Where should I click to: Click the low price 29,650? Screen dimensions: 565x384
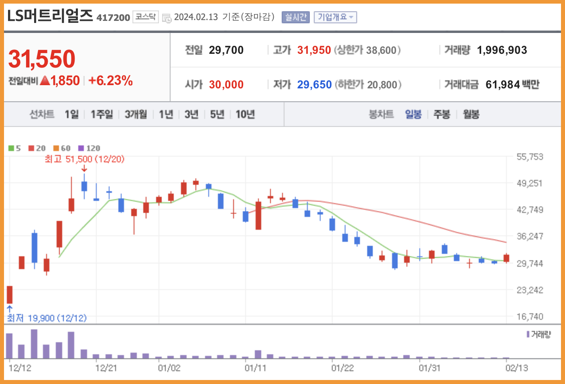click(314, 85)
